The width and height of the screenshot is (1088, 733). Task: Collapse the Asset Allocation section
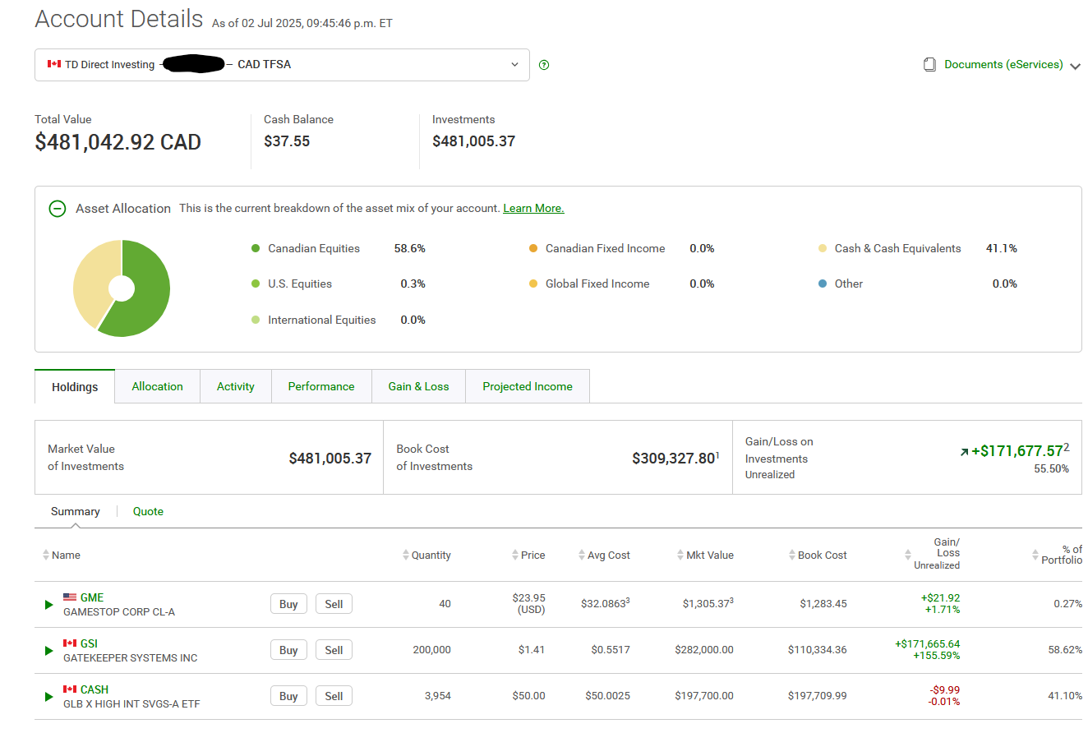(x=58, y=209)
